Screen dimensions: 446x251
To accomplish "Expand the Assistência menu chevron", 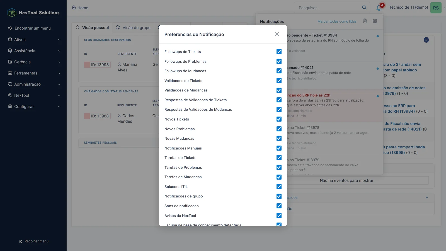I will point(59,51).
